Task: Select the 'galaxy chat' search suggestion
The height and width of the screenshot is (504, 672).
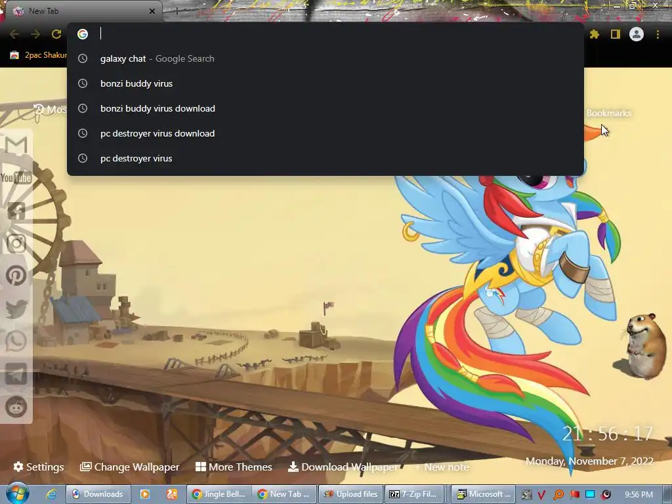Action: pos(325,58)
